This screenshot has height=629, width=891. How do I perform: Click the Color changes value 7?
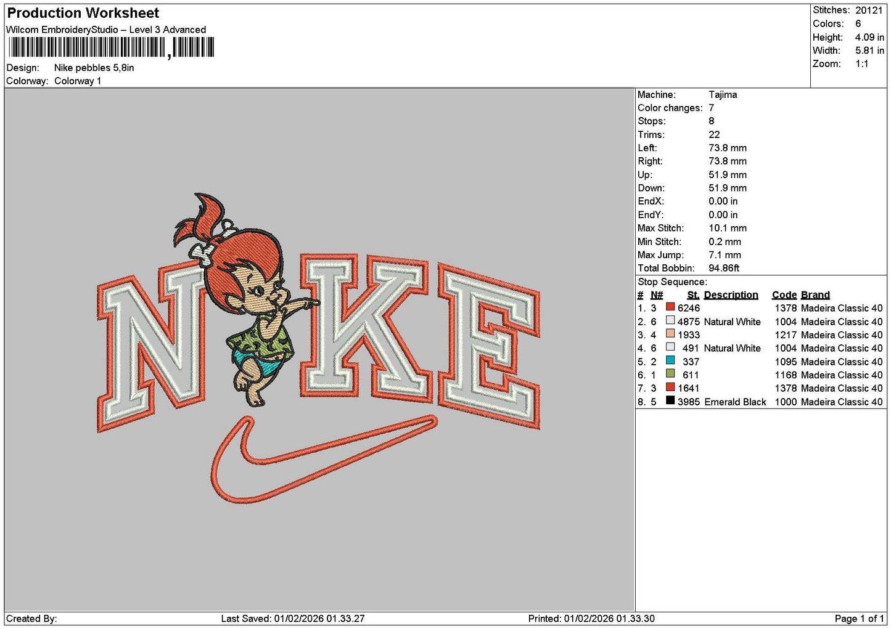click(x=712, y=108)
